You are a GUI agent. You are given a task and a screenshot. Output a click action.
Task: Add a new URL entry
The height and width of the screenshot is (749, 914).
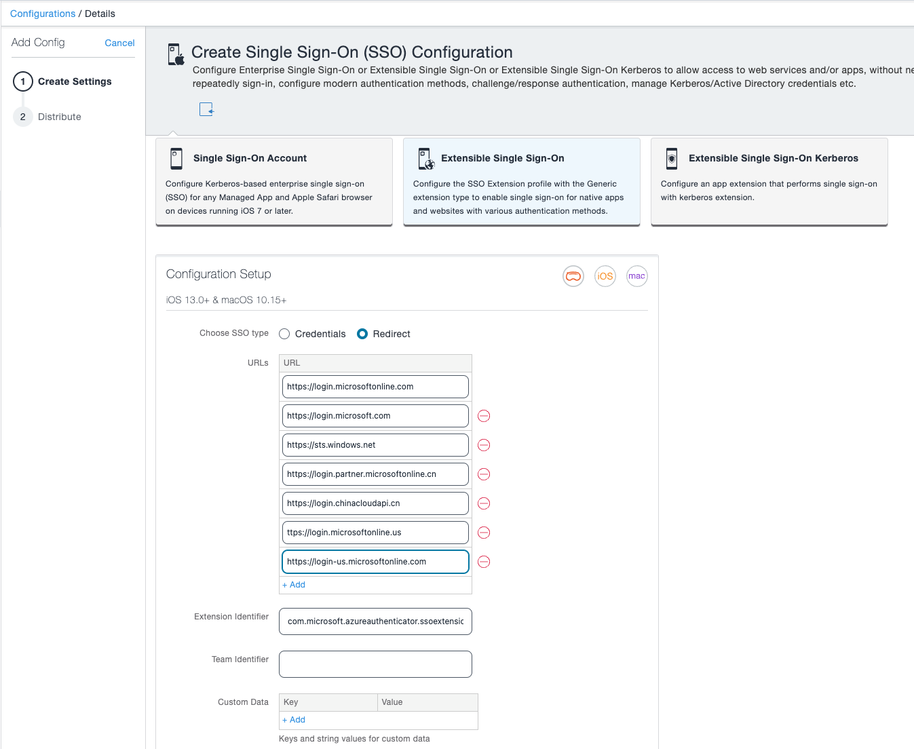pyautogui.click(x=293, y=584)
